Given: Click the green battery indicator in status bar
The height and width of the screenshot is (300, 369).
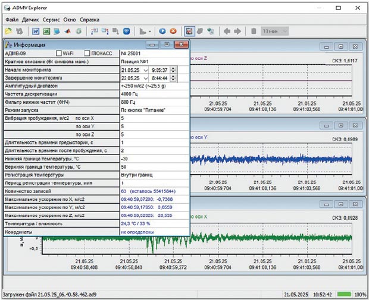Looking at the screenshot, I should pos(344,294).
